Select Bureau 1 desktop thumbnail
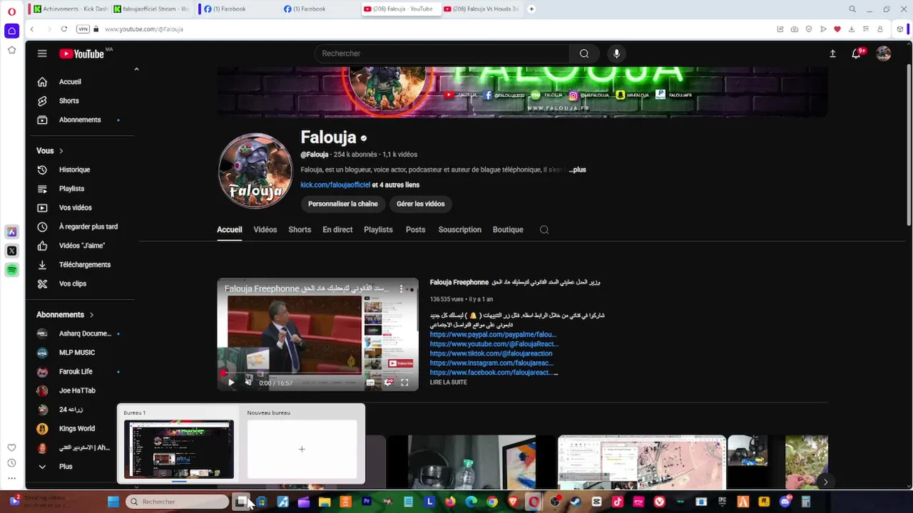The image size is (913, 513). [178, 450]
